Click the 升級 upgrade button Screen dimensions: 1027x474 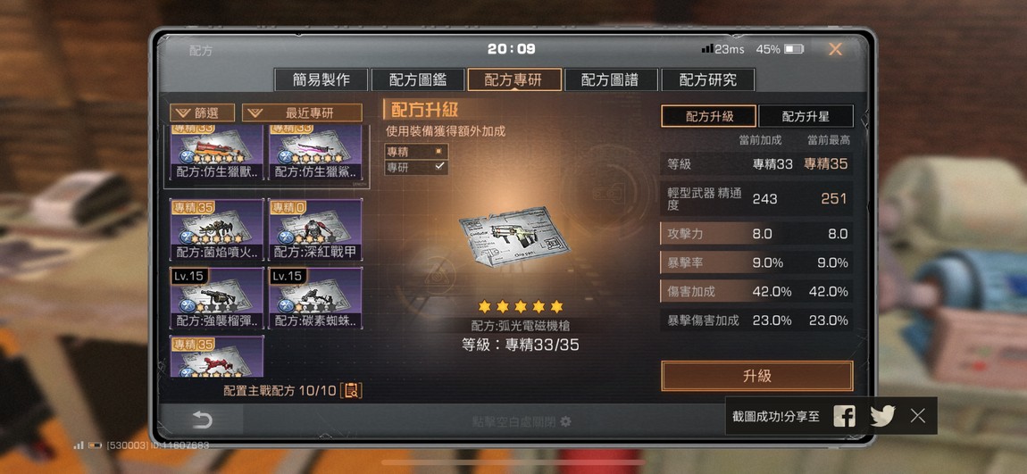tap(756, 376)
